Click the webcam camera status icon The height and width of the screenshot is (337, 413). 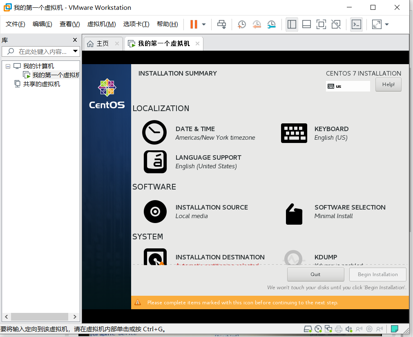point(369,329)
